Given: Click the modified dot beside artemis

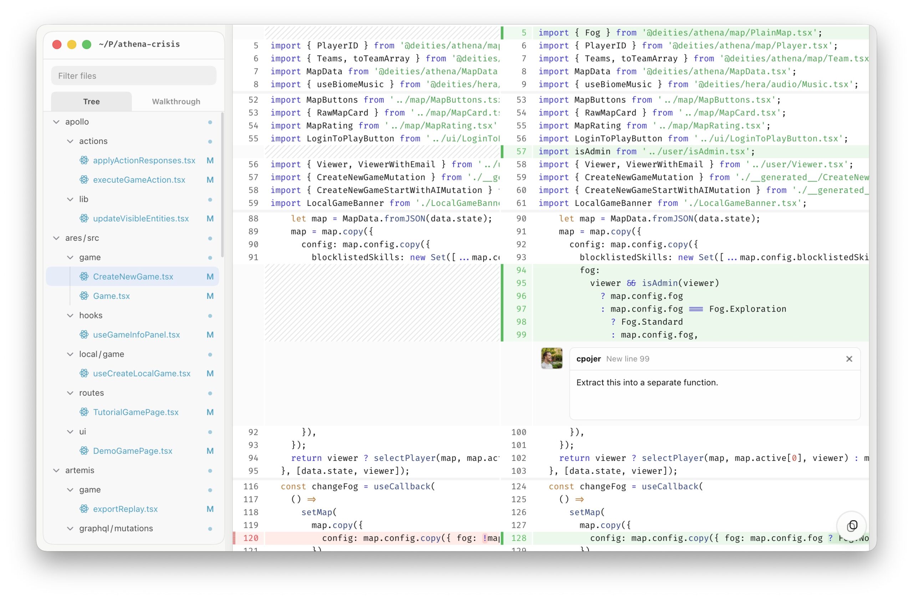Looking at the screenshot, I should (210, 471).
